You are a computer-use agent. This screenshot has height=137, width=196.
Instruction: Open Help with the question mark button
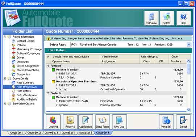click(183, 18)
